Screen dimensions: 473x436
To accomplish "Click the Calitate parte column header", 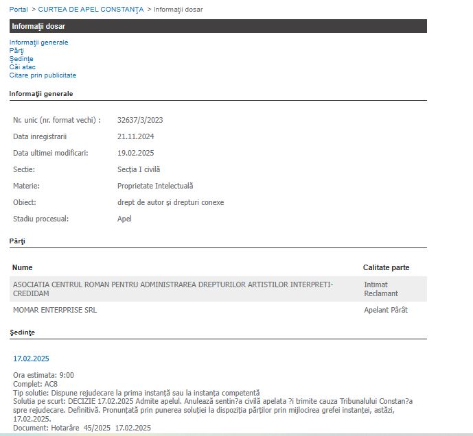I will click(x=386, y=267).
